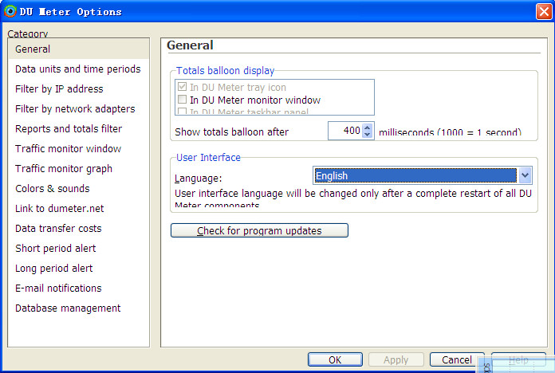Confirm settings with OK button

(335, 360)
